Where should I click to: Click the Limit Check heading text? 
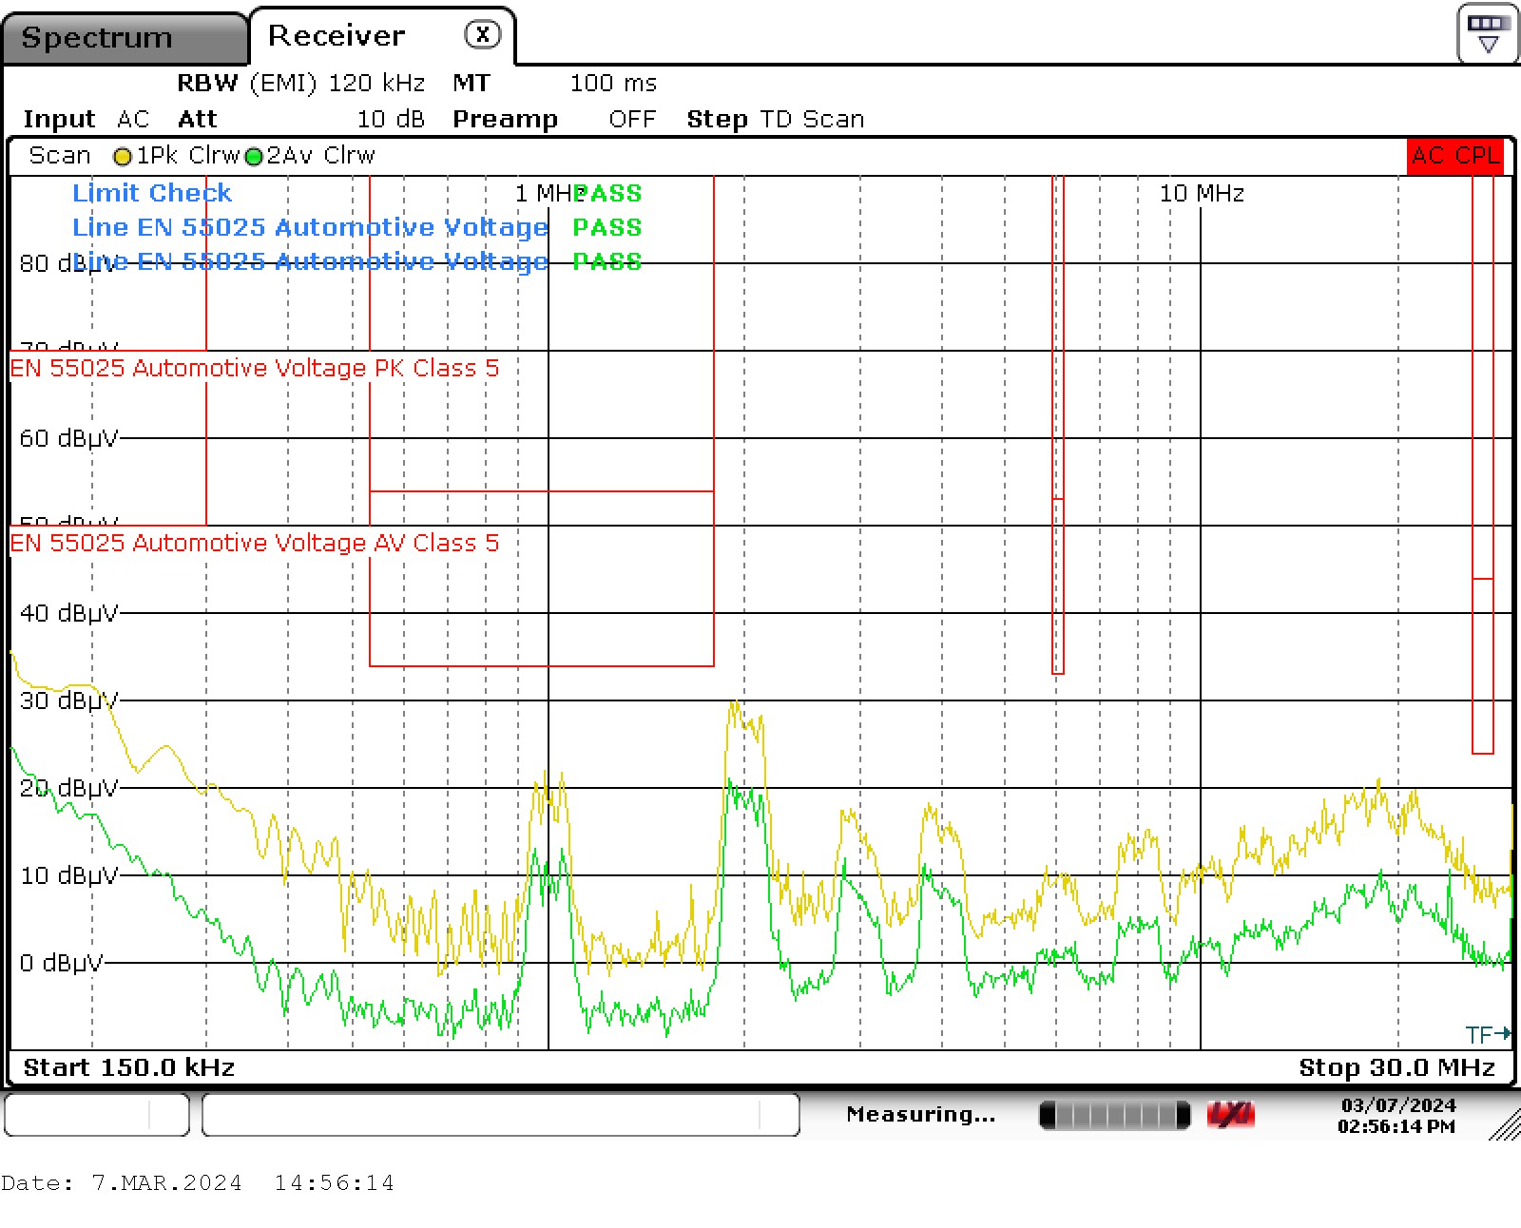coord(151,193)
